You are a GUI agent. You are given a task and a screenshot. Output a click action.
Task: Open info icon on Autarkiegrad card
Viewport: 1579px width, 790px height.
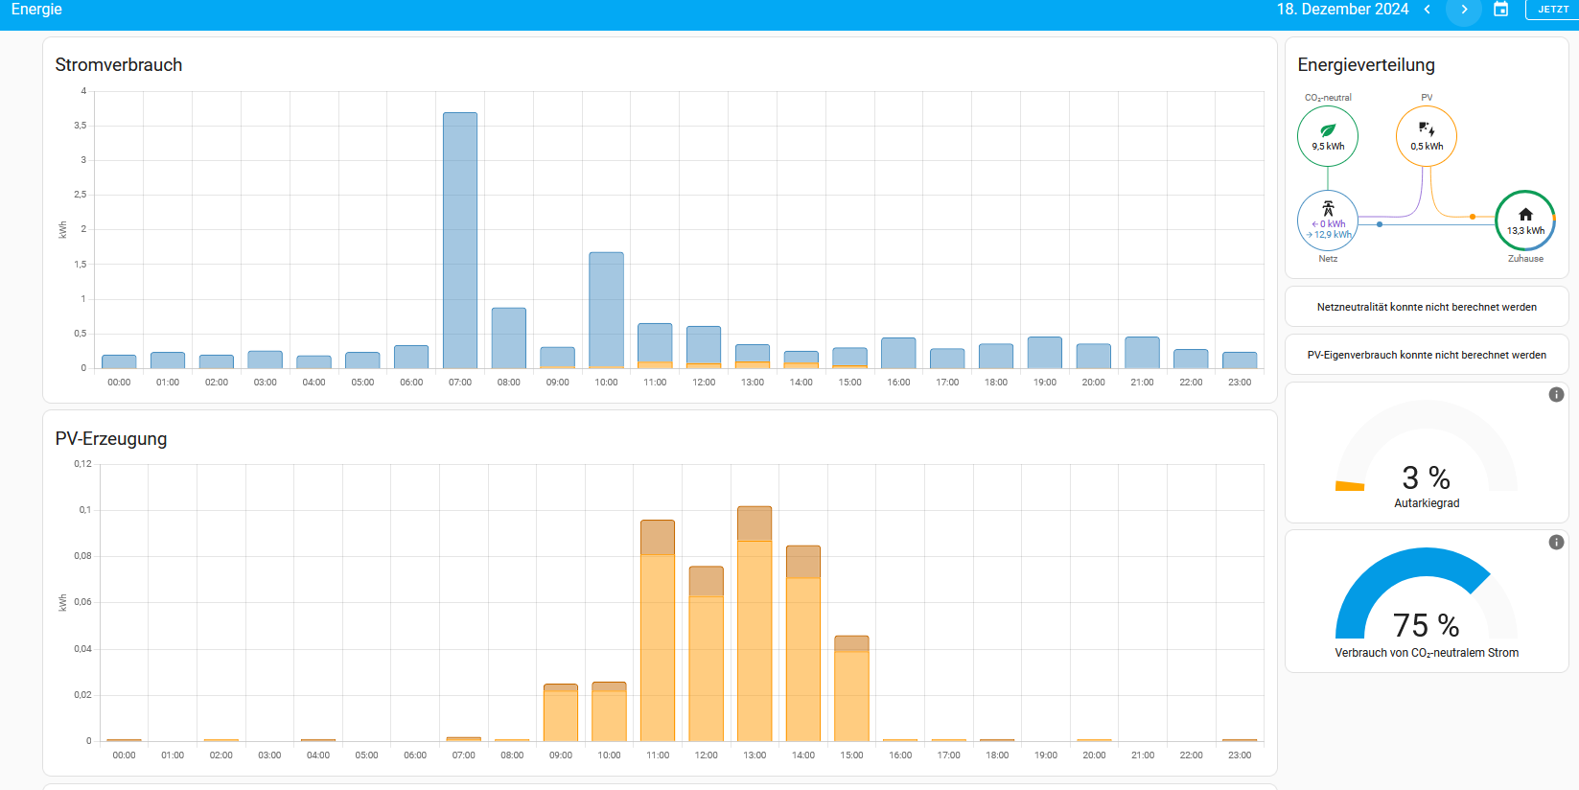[1556, 395]
